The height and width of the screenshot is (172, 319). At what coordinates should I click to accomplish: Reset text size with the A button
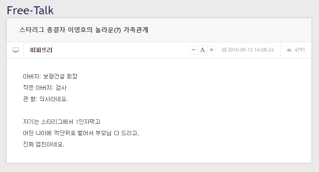click(203, 50)
